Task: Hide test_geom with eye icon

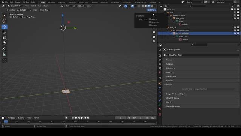Action: click(235, 18)
